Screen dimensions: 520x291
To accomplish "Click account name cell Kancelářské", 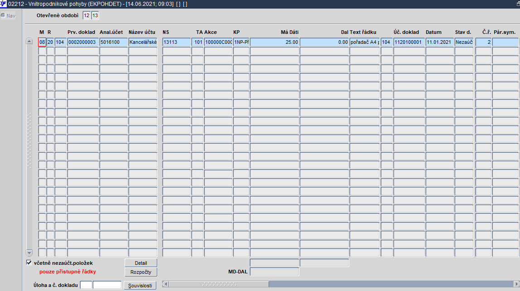I will point(143,42).
